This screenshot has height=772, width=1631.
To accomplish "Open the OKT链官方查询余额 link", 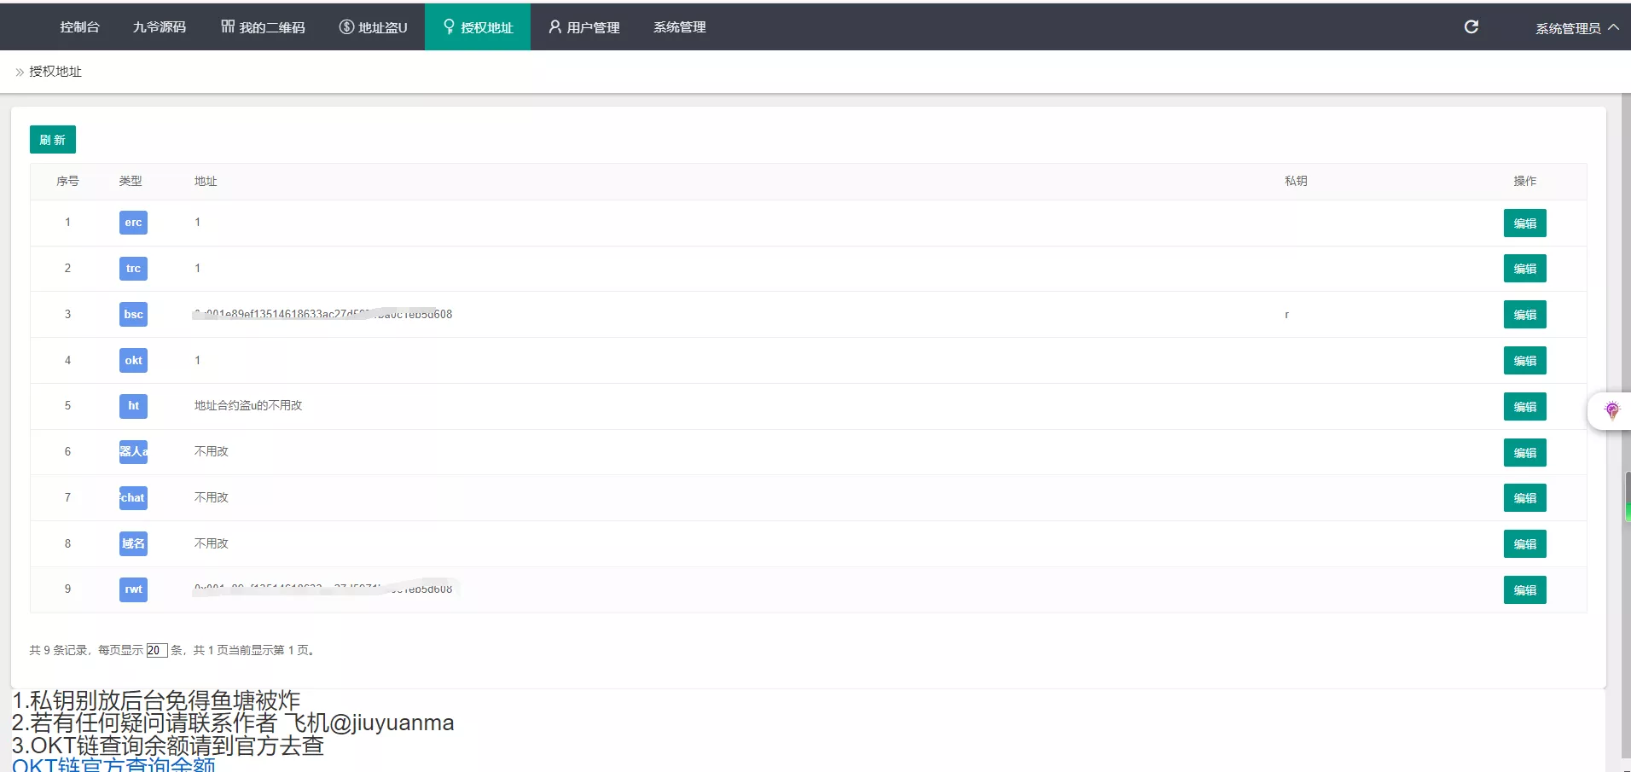I will tap(113, 764).
